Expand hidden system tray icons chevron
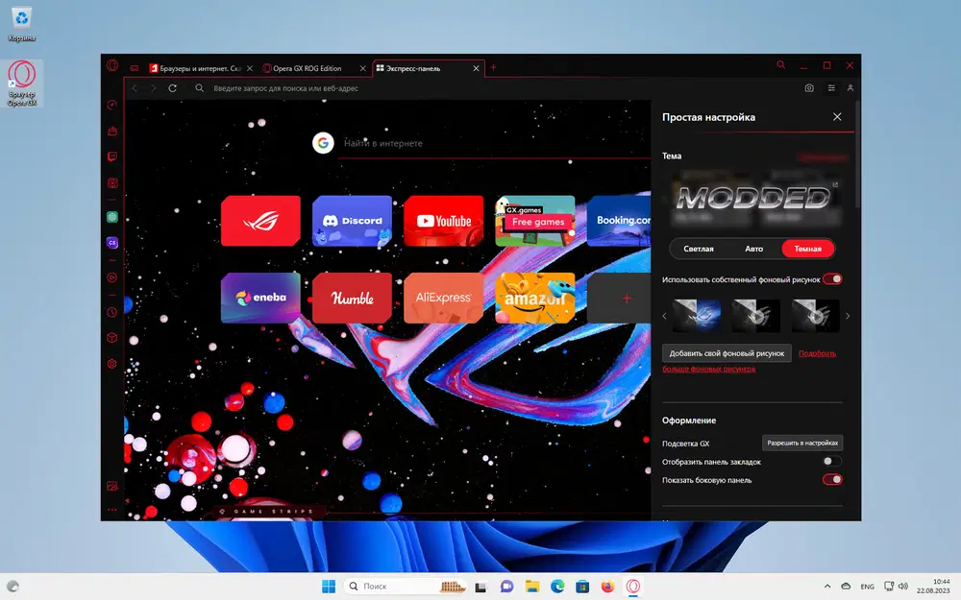This screenshot has width=961, height=600. click(826, 587)
